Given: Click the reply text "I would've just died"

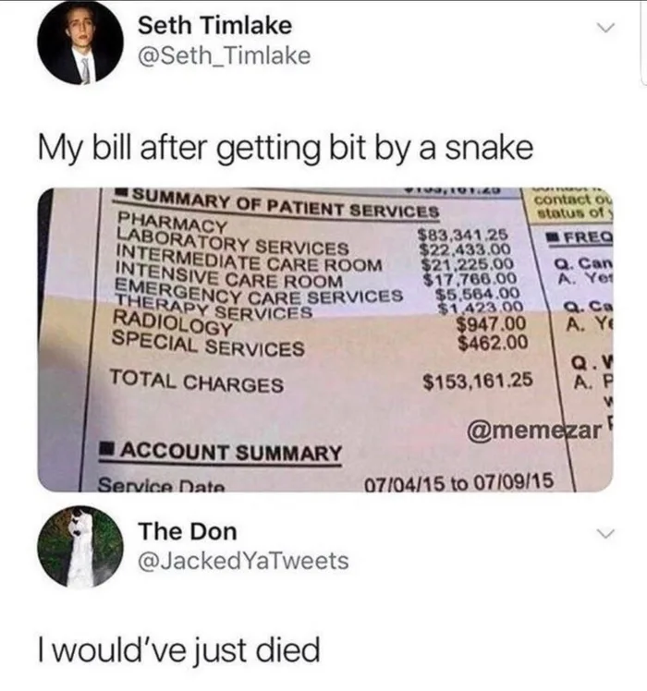Looking at the screenshot, I should pos(179,651).
